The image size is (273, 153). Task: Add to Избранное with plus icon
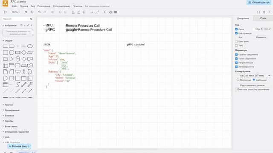[x=25, y=25]
